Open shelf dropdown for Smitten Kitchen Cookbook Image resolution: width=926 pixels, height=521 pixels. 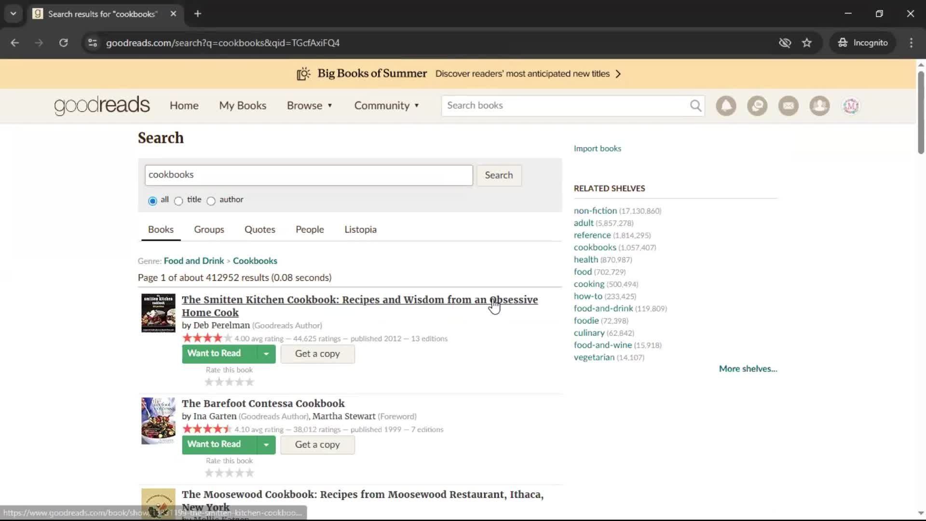tap(266, 354)
